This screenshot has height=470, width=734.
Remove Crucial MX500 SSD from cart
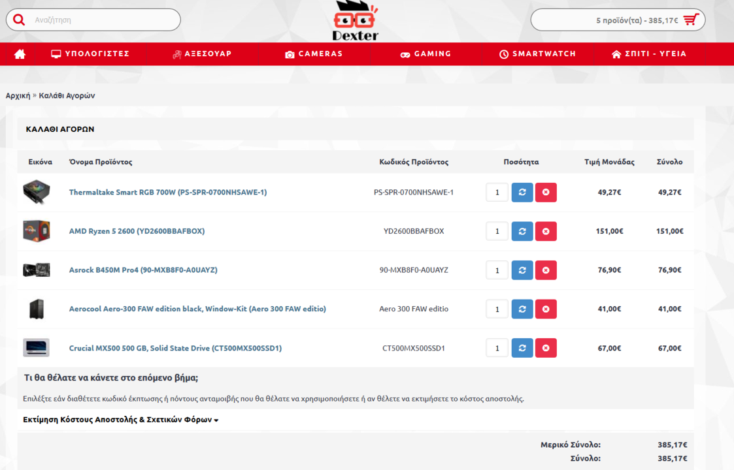click(x=546, y=348)
